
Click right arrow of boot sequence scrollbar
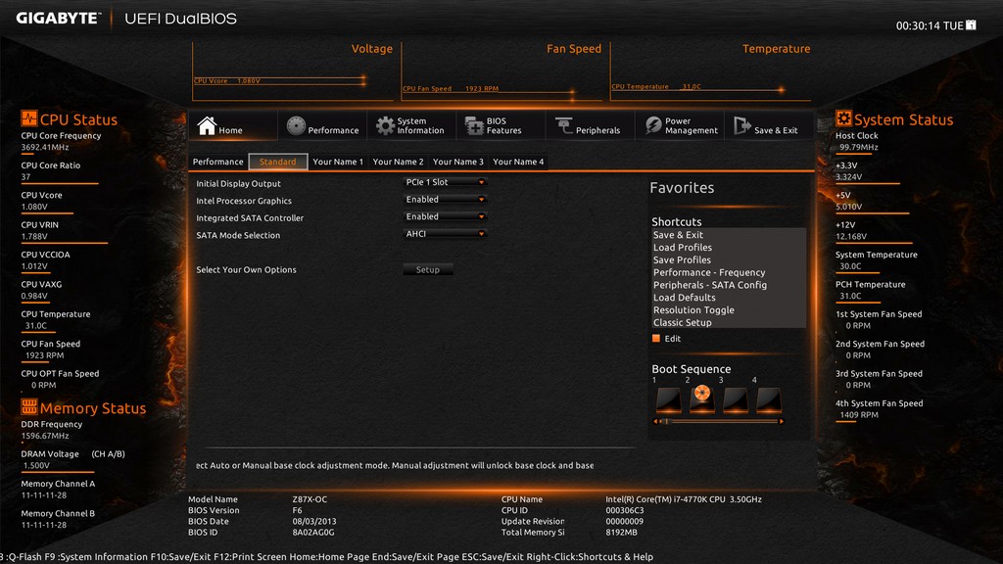click(781, 421)
